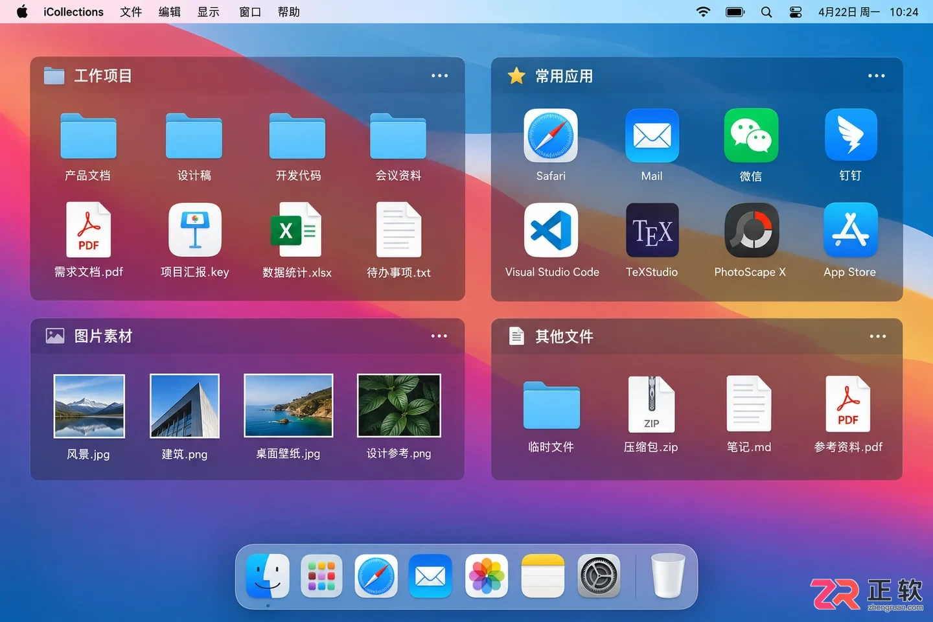Open the Trash in the Dock
Screen dimensions: 933x622
tap(668, 576)
